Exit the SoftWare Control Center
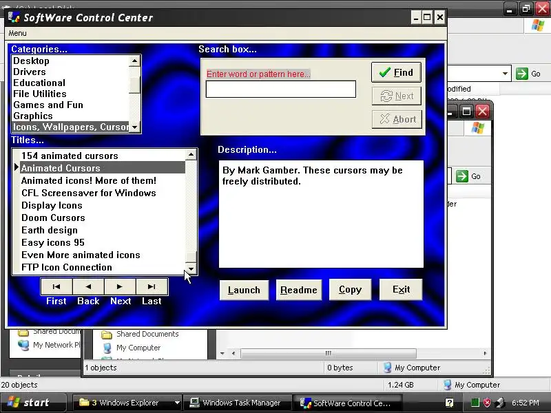Image resolution: width=551 pixels, height=413 pixels. click(x=401, y=290)
